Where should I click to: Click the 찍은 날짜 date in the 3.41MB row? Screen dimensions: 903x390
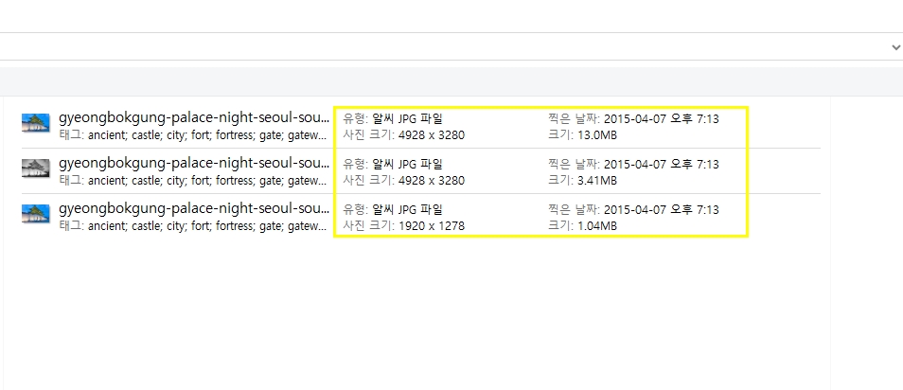click(633, 165)
